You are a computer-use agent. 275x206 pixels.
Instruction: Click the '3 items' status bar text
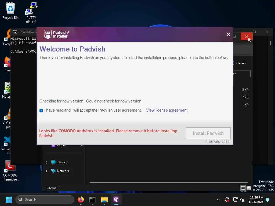51,188
